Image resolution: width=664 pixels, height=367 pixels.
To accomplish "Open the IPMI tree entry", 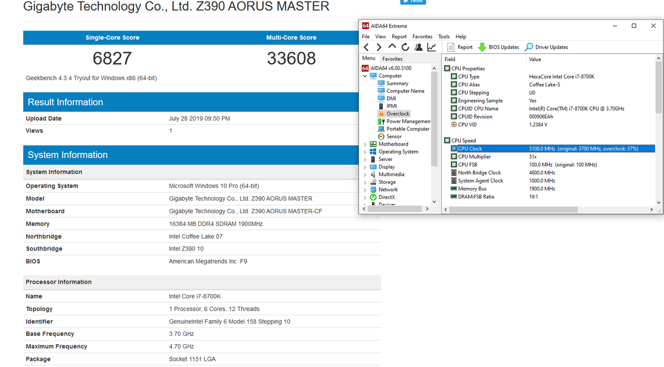I will click(x=387, y=106).
